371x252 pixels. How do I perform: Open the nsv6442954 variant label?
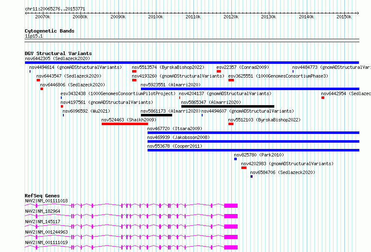[x=346, y=93]
